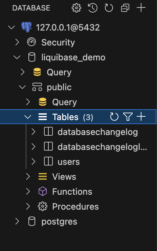The width and height of the screenshot is (157, 251).
Task: Add new connection plus icon in header
Action: 141,8
